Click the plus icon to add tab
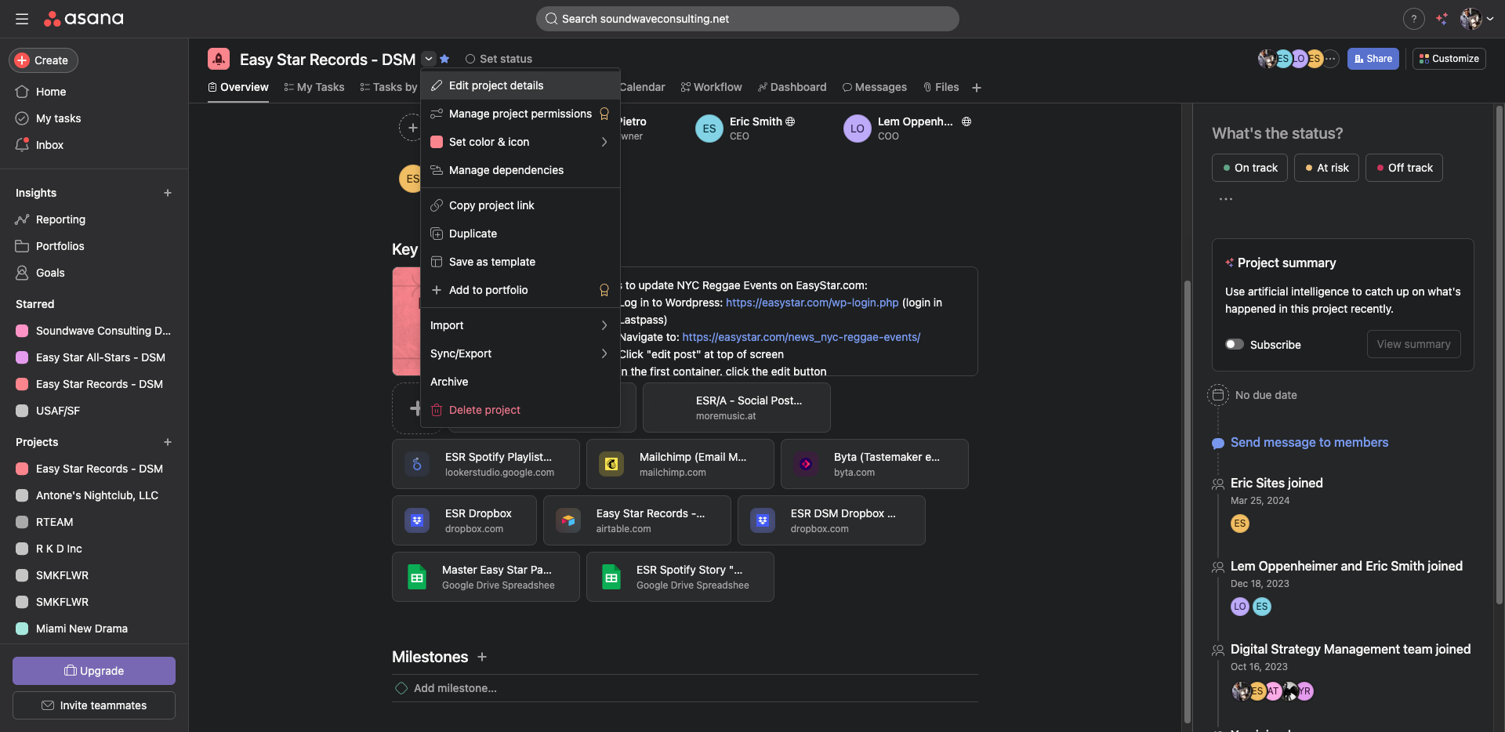Viewport: 1505px width, 732px height. 977,88
